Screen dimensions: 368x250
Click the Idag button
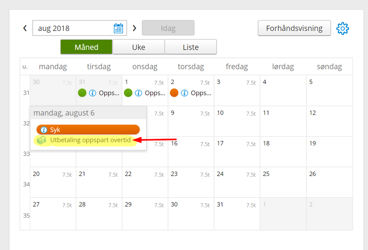coord(168,28)
